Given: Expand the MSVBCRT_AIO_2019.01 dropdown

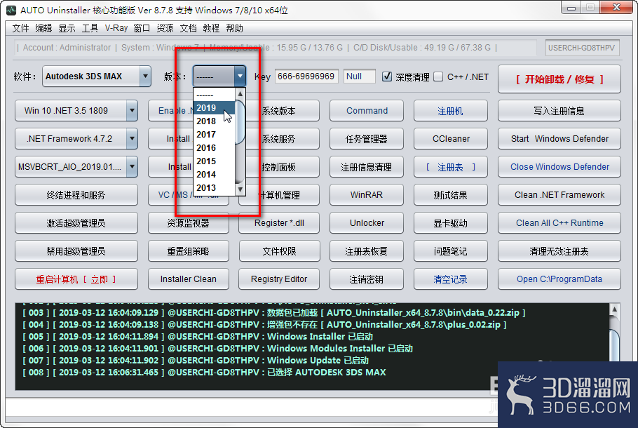Looking at the screenshot, I should (132, 166).
